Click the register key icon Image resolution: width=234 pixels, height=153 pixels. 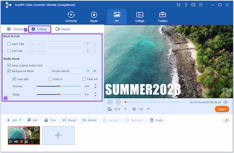pos(186,5)
